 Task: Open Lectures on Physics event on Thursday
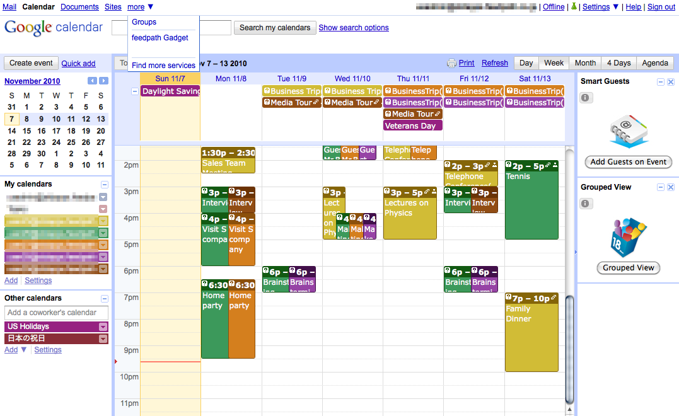pyautogui.click(x=410, y=213)
